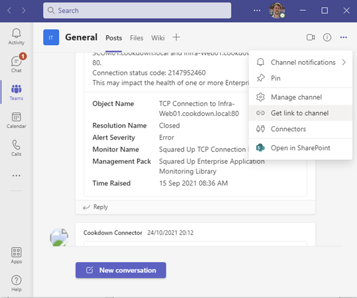Image resolution: width=357 pixels, height=298 pixels.
Task: Start a New conversation
Action: 120,270
